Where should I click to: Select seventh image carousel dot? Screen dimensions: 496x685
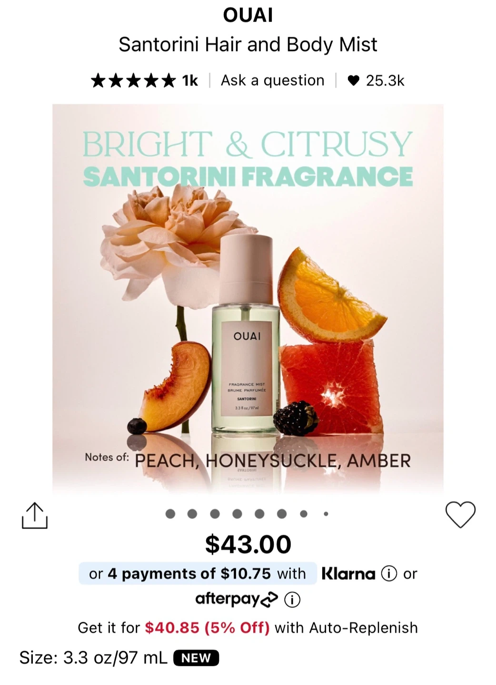click(304, 514)
